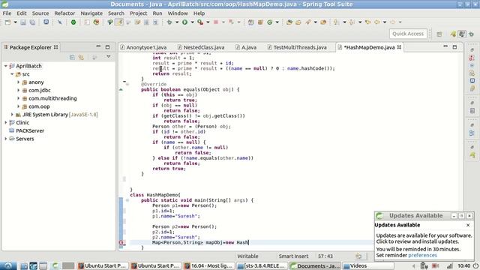Fold the main method with collapse marker
The width and height of the screenshot is (480, 270).
pyautogui.click(x=127, y=200)
